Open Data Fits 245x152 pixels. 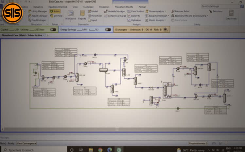pos(134,16)
